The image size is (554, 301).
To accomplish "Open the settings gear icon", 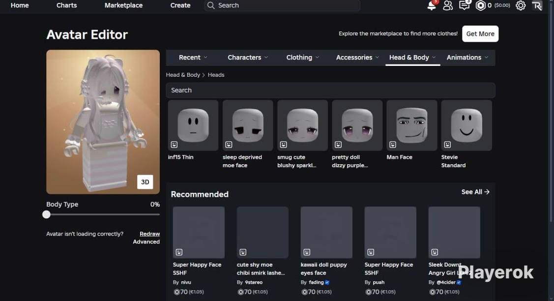I will 521,5.
